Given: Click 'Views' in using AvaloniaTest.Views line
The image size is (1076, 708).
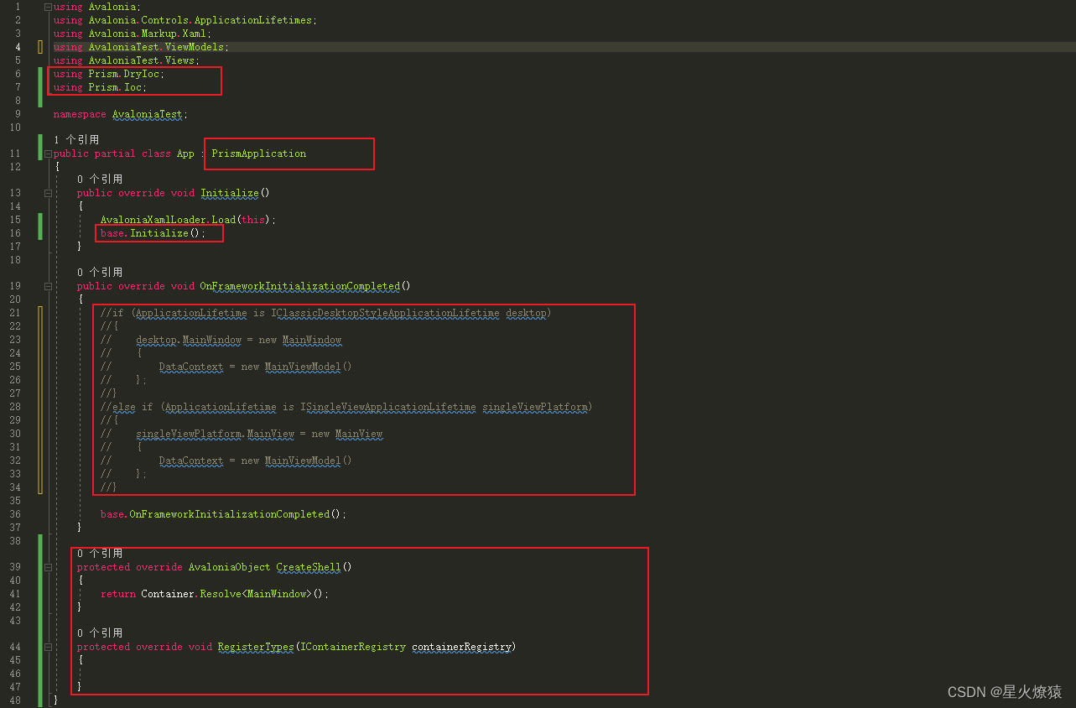Looking at the screenshot, I should tap(179, 60).
